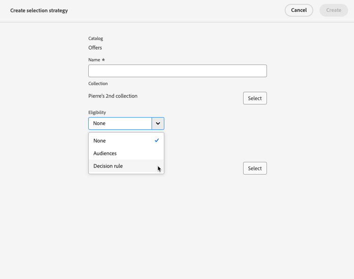The height and width of the screenshot is (279, 354).
Task: Click the checkmark icon beside None
Action: coord(157,140)
